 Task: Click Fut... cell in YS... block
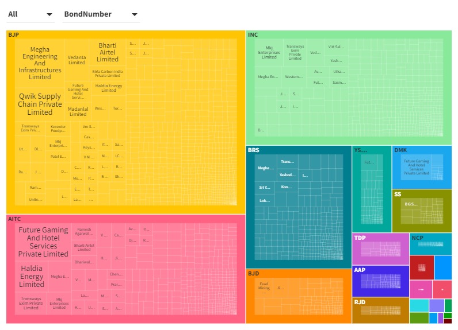point(369,162)
